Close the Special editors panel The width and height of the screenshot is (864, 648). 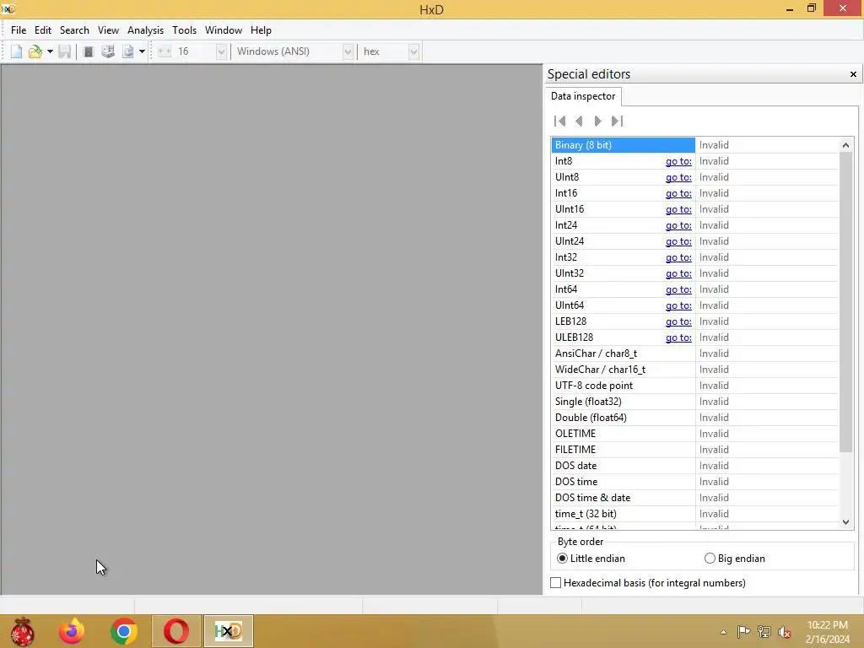click(x=853, y=74)
